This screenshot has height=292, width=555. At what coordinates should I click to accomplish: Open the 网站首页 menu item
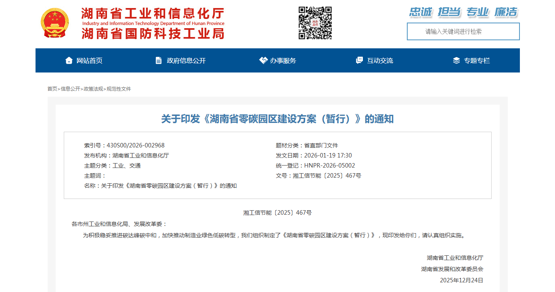coord(90,60)
